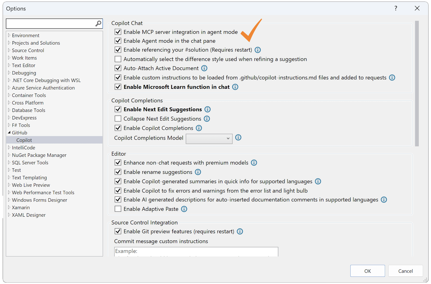Select the NuGet Package Manager category

(39, 155)
